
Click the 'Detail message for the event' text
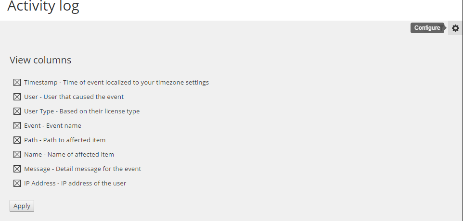98,169
